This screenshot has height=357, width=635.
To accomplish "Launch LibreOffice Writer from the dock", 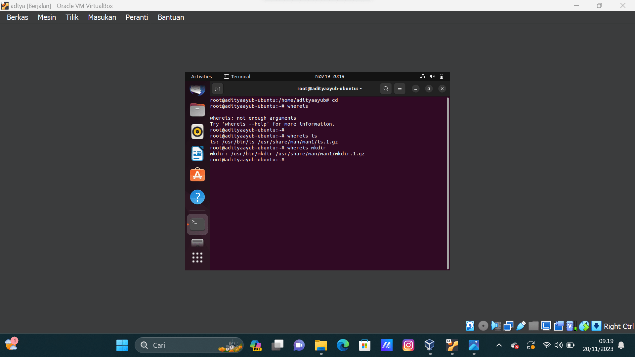I will [x=197, y=153].
